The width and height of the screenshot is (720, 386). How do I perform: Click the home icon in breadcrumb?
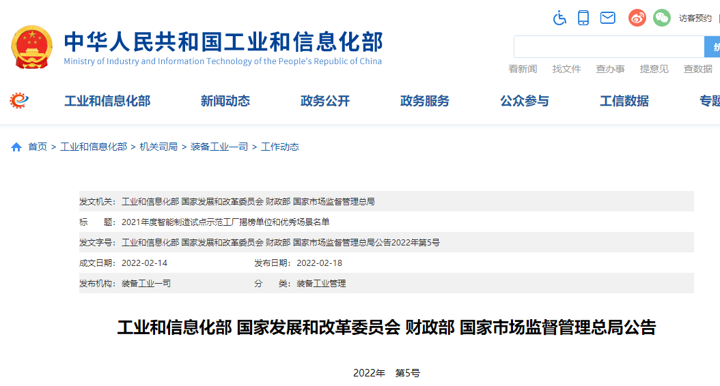click(x=16, y=147)
